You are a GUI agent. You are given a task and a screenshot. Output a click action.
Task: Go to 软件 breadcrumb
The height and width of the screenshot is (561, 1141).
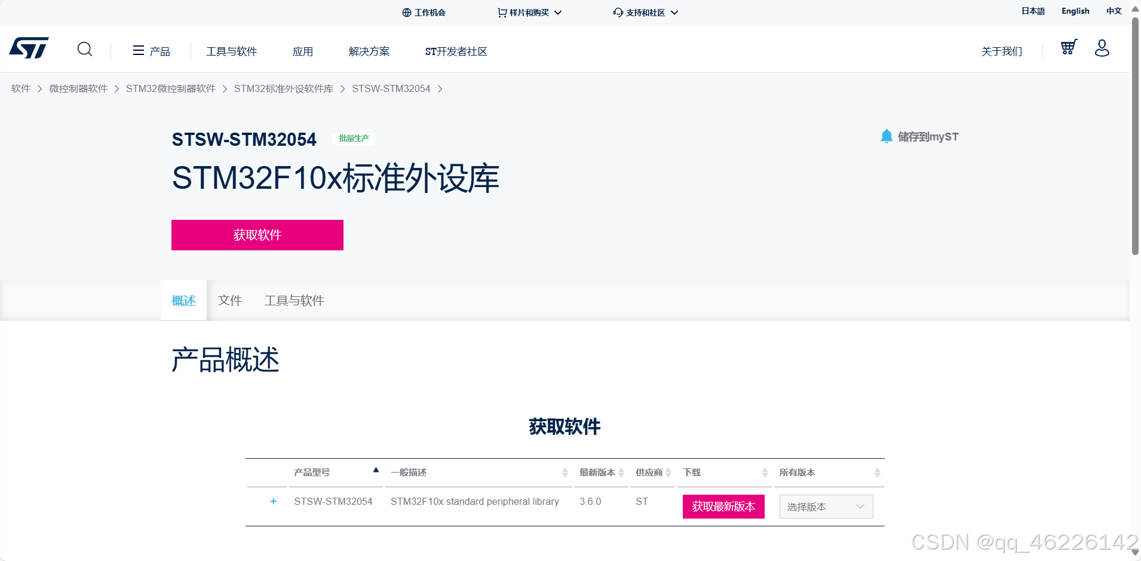pos(21,88)
